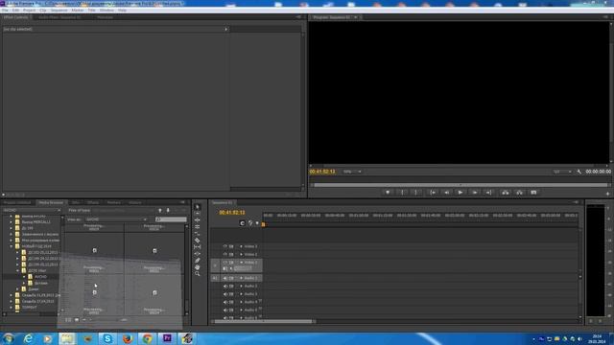Toggle Video 1 track visibility eye
The height and width of the screenshot is (345, 614).
pos(225,263)
